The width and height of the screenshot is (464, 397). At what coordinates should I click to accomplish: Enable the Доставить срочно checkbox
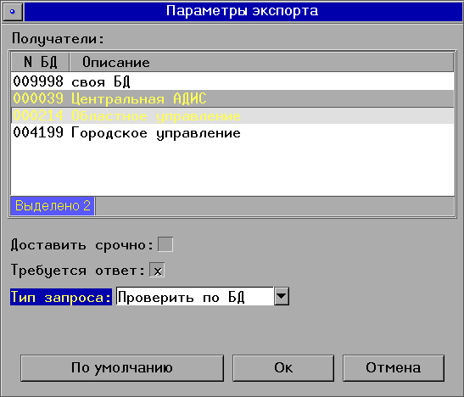(165, 244)
